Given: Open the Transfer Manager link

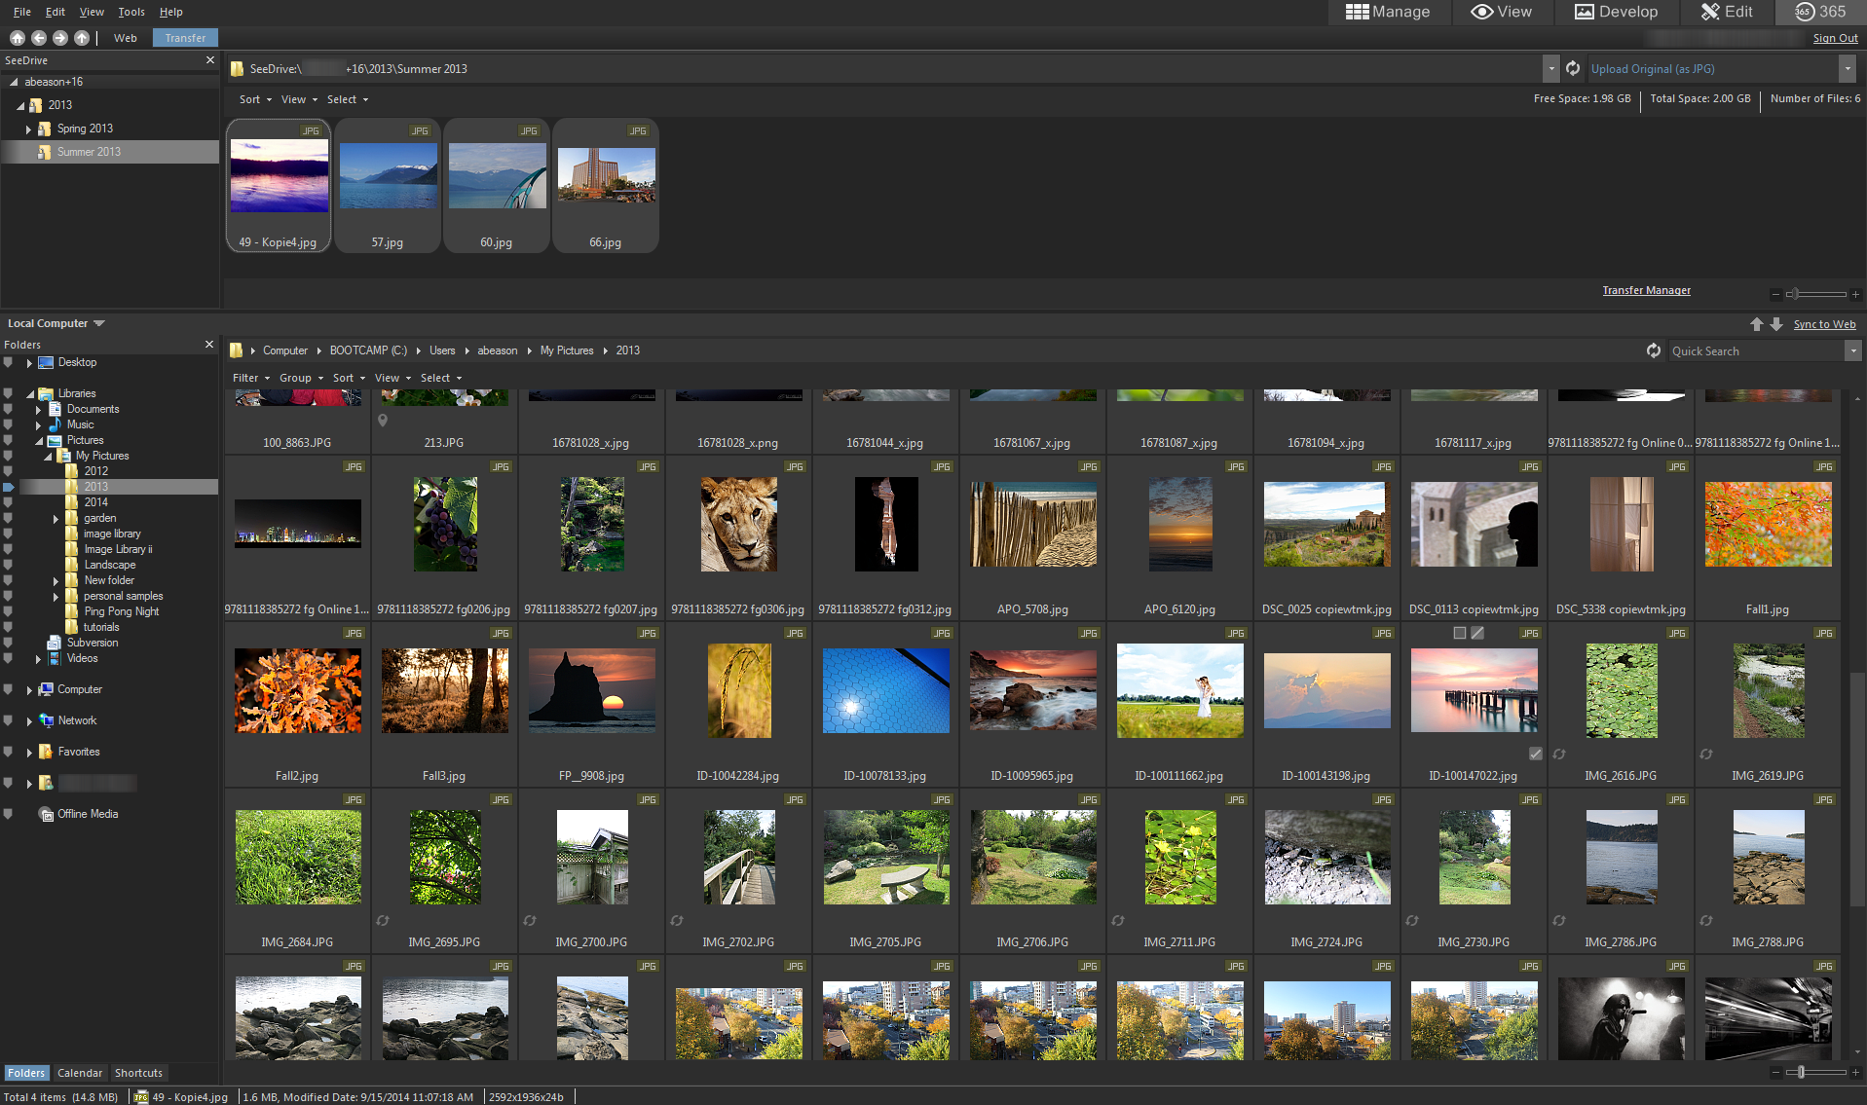Looking at the screenshot, I should click(x=1646, y=290).
